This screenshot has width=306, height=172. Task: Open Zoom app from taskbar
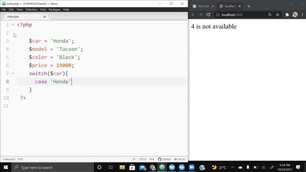coord(192,167)
